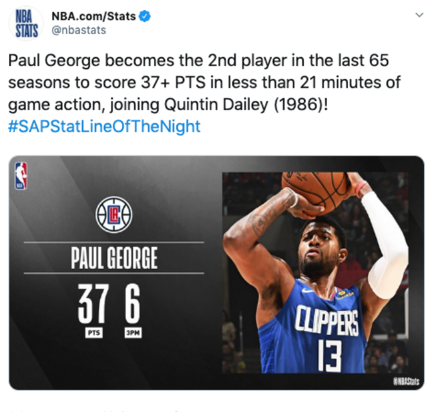Click the NBA Stats profile avatar
436x412 pixels.
point(27,22)
